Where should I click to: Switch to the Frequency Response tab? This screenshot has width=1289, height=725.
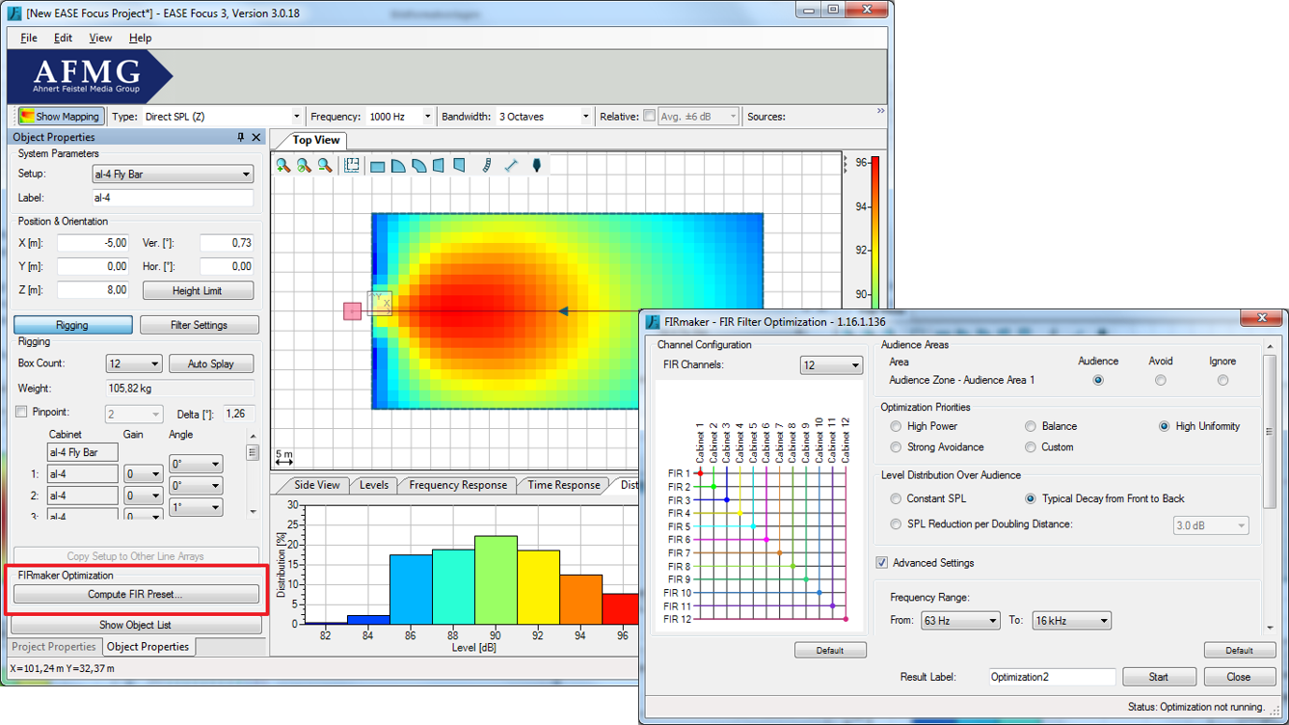click(457, 485)
